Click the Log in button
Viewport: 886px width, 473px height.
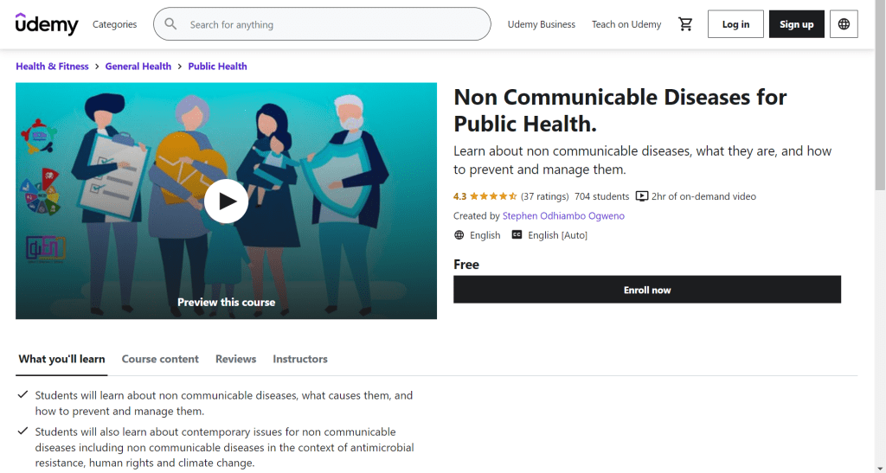pyautogui.click(x=735, y=24)
